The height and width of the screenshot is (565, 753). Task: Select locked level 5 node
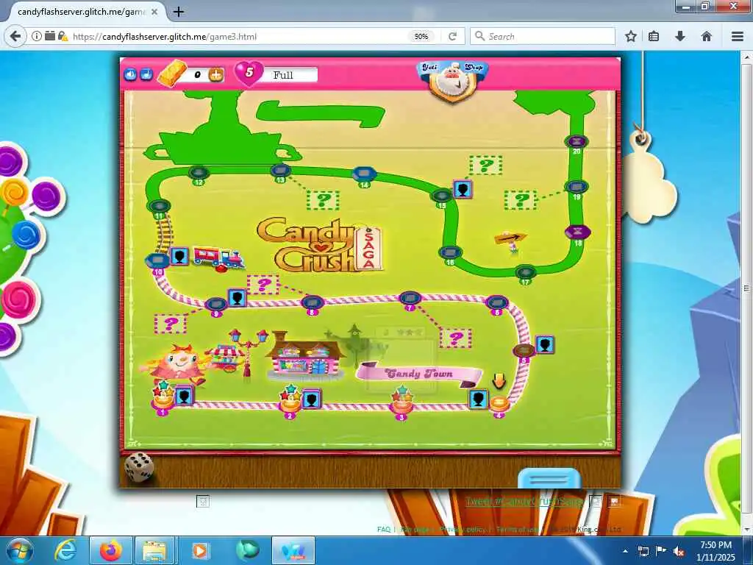click(x=524, y=351)
